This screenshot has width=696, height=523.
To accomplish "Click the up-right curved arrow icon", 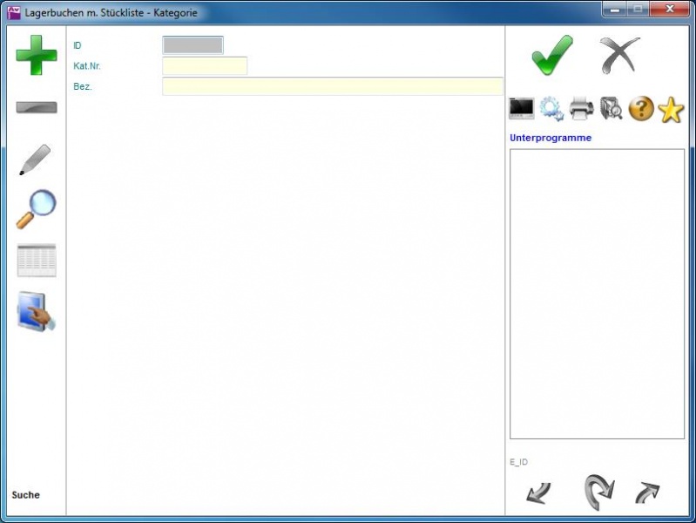I will pos(647,492).
